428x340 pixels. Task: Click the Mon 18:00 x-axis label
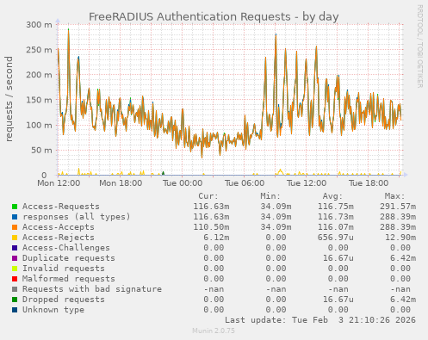click(121, 183)
